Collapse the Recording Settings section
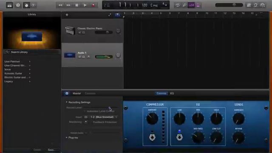 (67, 102)
